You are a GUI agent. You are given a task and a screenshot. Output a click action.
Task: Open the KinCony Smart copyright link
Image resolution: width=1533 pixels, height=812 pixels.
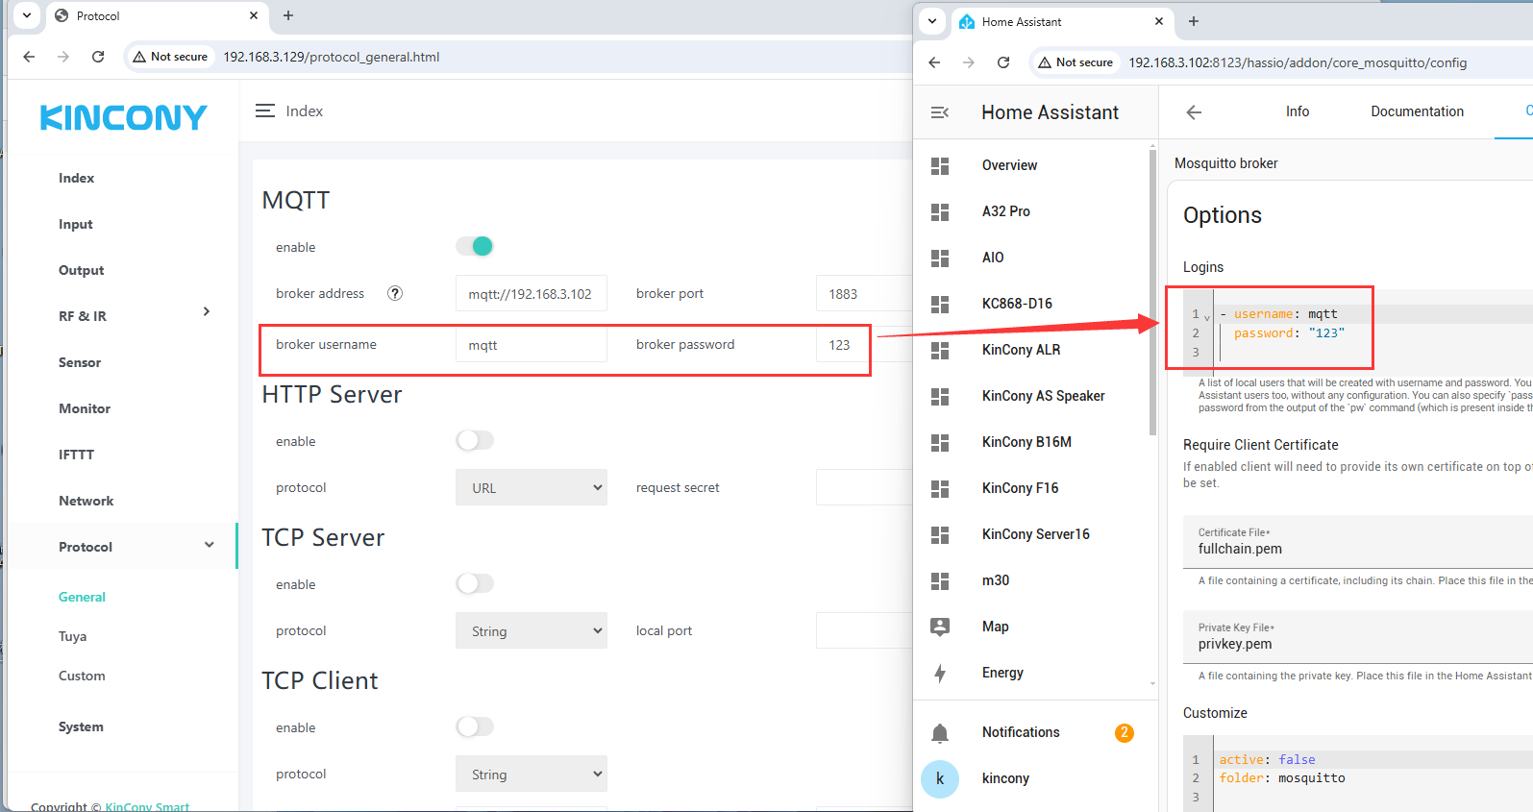point(147,806)
